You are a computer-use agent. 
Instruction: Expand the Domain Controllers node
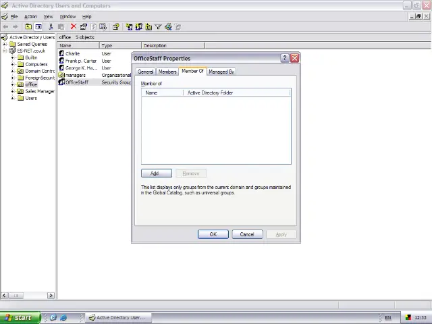coord(12,71)
